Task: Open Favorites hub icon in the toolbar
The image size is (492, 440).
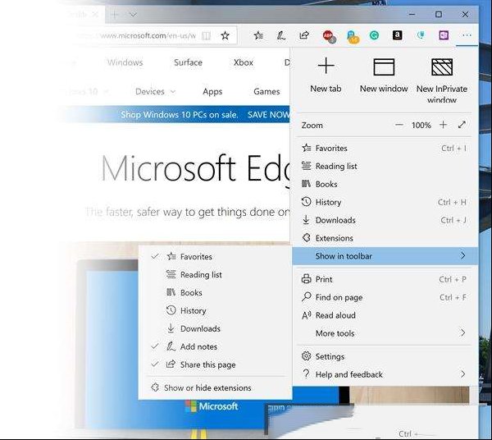Action: (x=258, y=35)
